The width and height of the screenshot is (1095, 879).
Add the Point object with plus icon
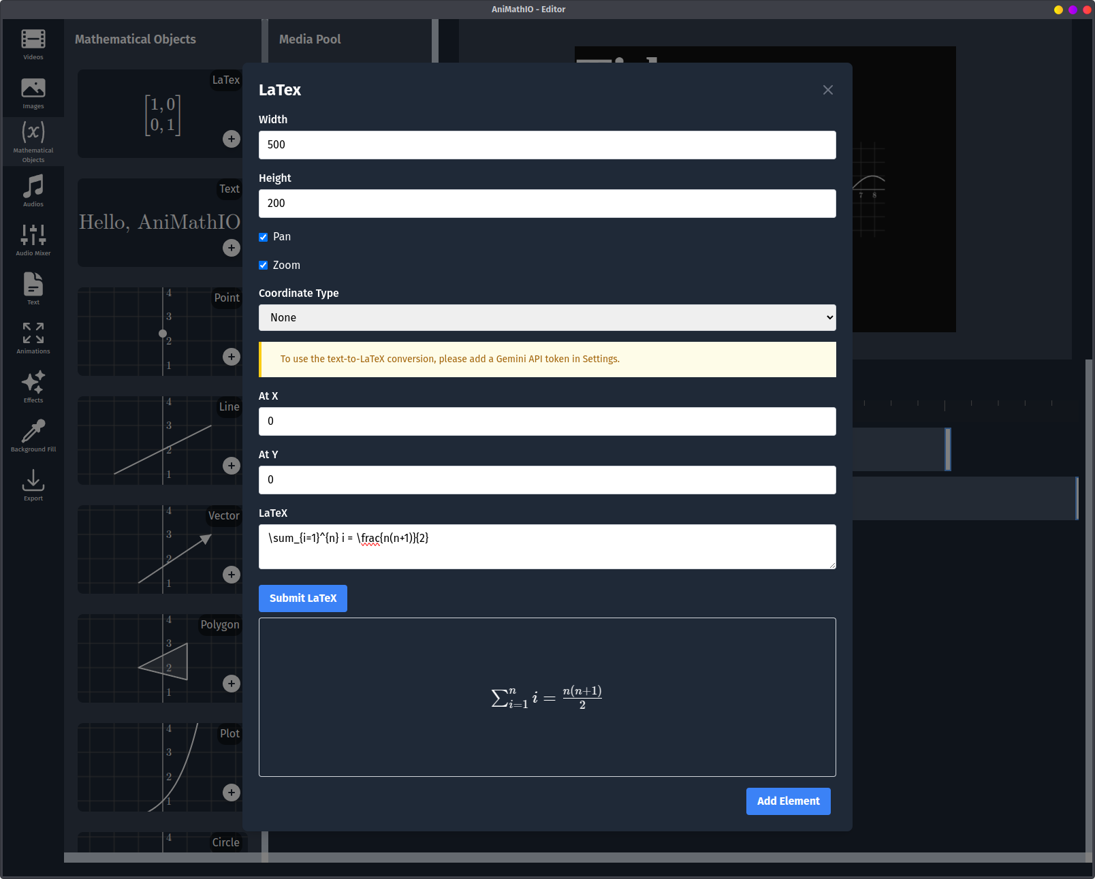pos(232,357)
